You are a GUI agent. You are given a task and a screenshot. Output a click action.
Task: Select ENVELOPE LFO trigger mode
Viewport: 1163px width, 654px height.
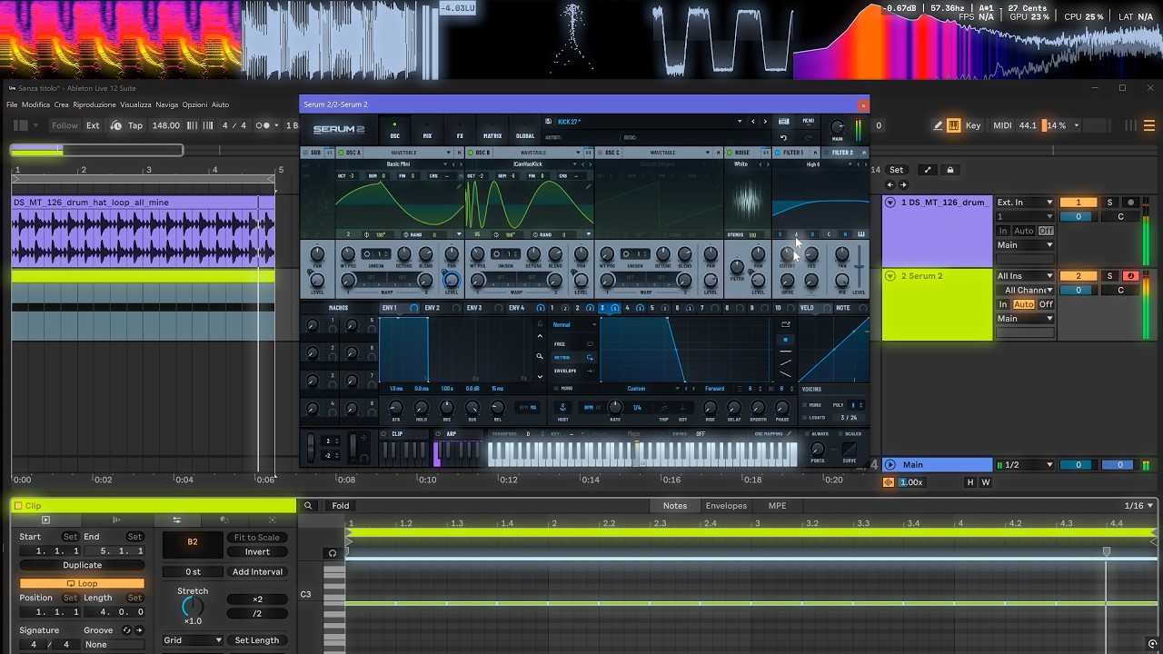[573, 371]
